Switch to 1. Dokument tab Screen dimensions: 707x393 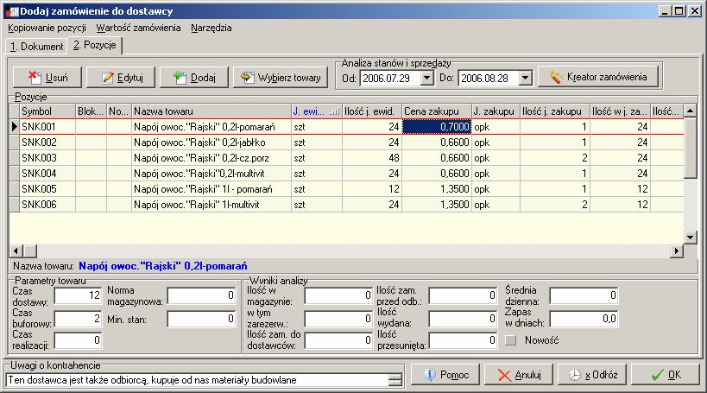(x=36, y=47)
